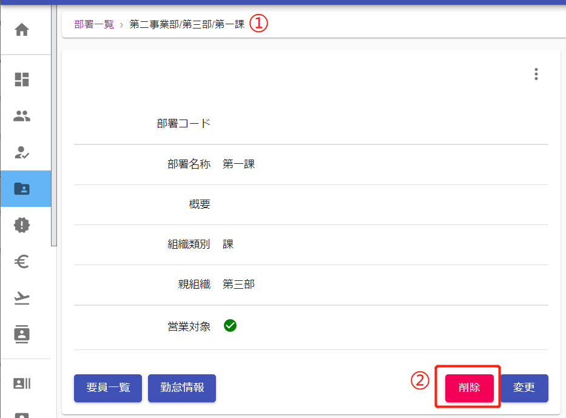The height and width of the screenshot is (418, 566).
Task: Click the 親組織 value 第三部
Action: click(238, 285)
